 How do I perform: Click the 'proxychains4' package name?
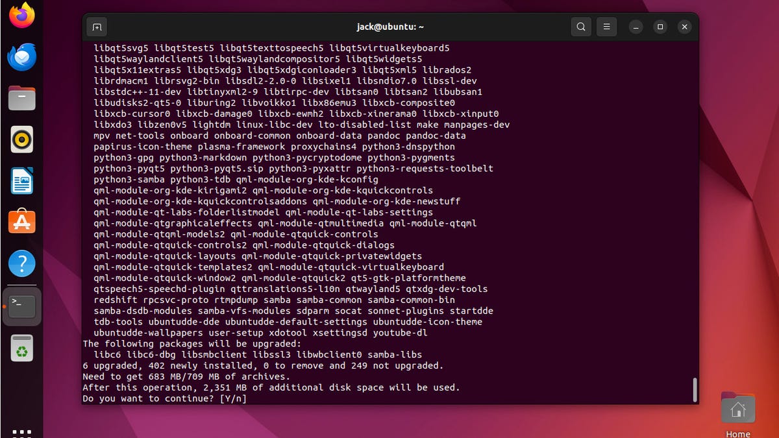pos(323,147)
